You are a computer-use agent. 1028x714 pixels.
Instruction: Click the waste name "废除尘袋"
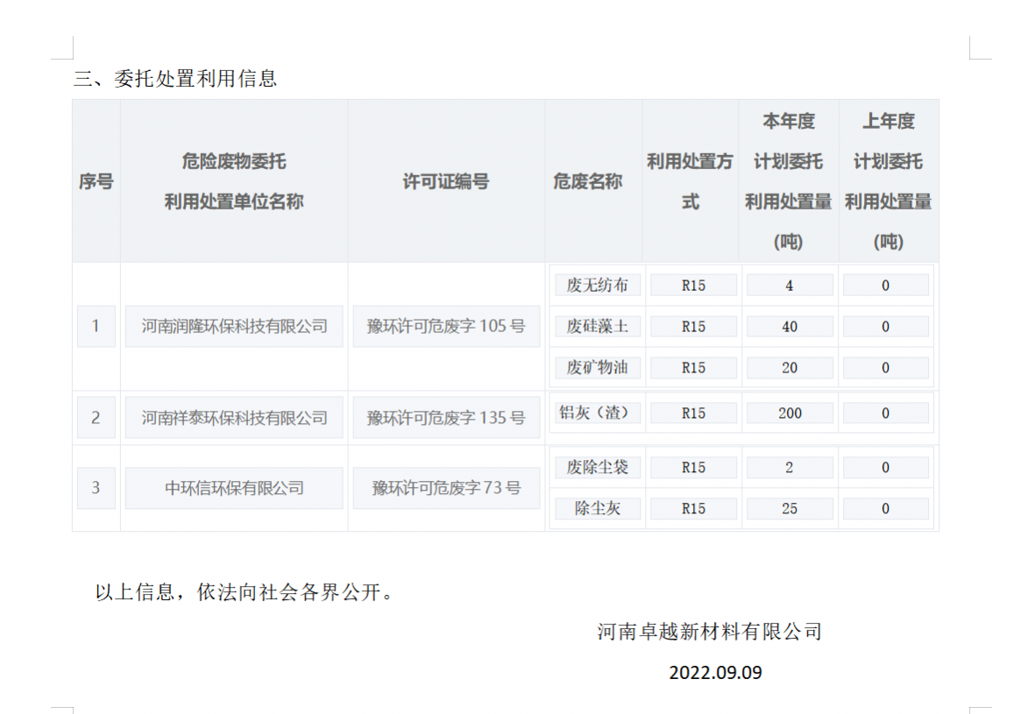point(598,468)
